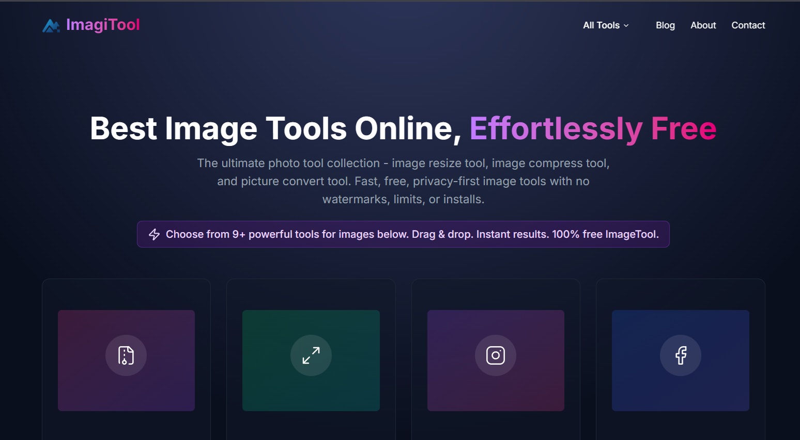Image resolution: width=800 pixels, height=440 pixels.
Task: Click the 'ultimate photo tool collection' description
Action: [403, 181]
